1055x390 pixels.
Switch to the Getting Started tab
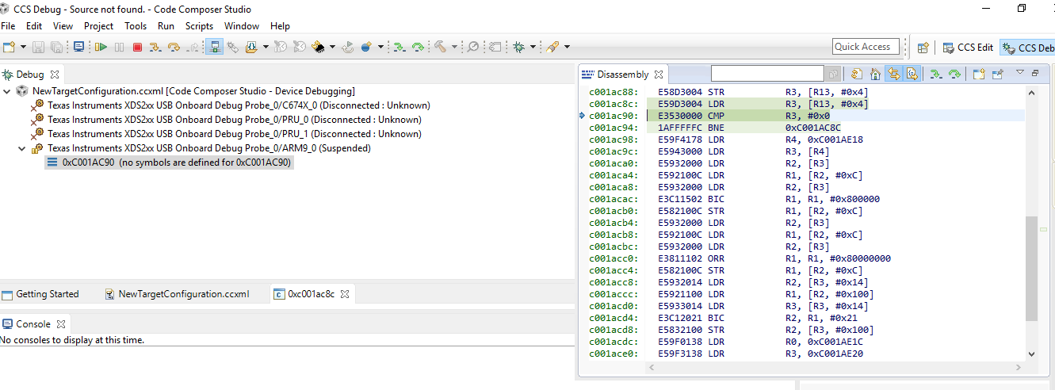[41, 294]
